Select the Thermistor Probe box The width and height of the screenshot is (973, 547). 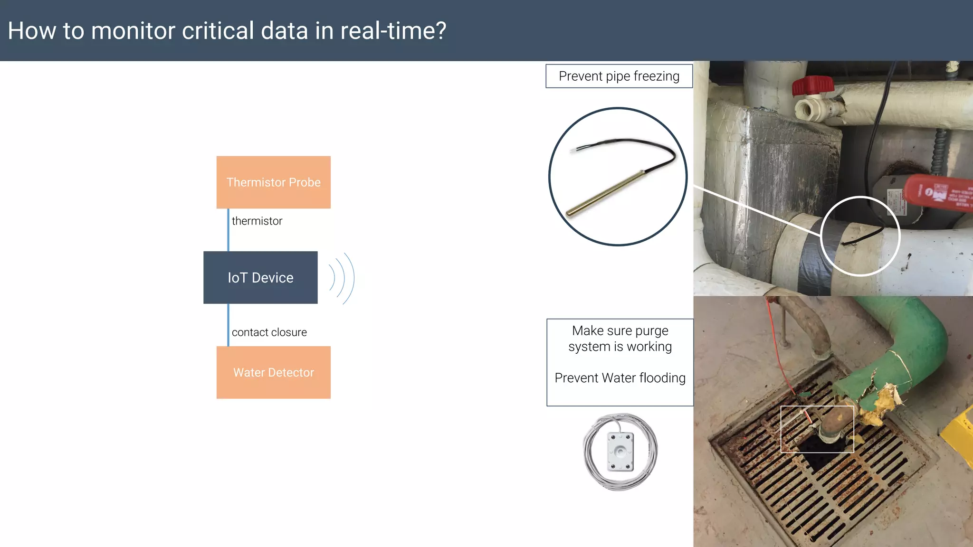274,182
